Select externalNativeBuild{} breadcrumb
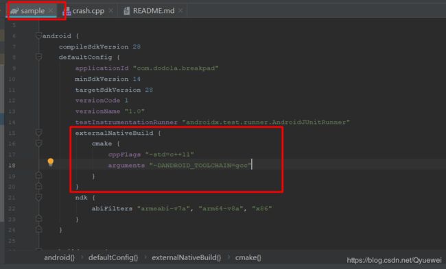The width and height of the screenshot is (446, 269). pos(187,257)
